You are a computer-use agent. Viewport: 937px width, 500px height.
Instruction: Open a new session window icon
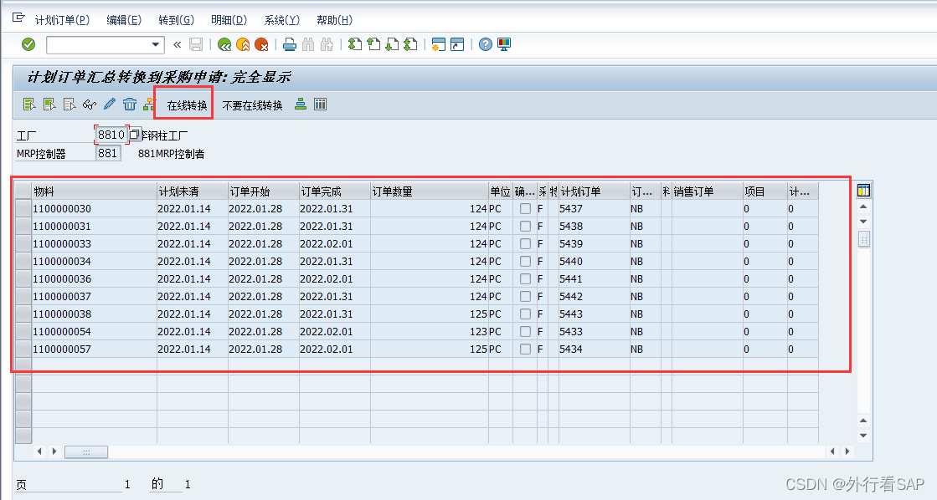439,44
